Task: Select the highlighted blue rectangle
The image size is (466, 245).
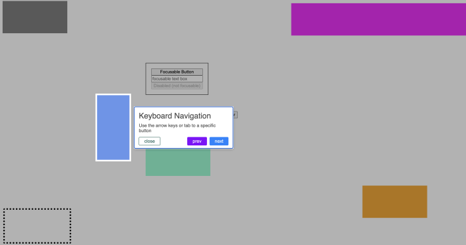Action: (113, 127)
